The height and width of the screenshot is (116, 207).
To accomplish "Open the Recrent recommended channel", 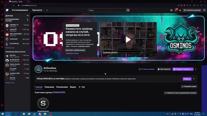I will [17, 56].
